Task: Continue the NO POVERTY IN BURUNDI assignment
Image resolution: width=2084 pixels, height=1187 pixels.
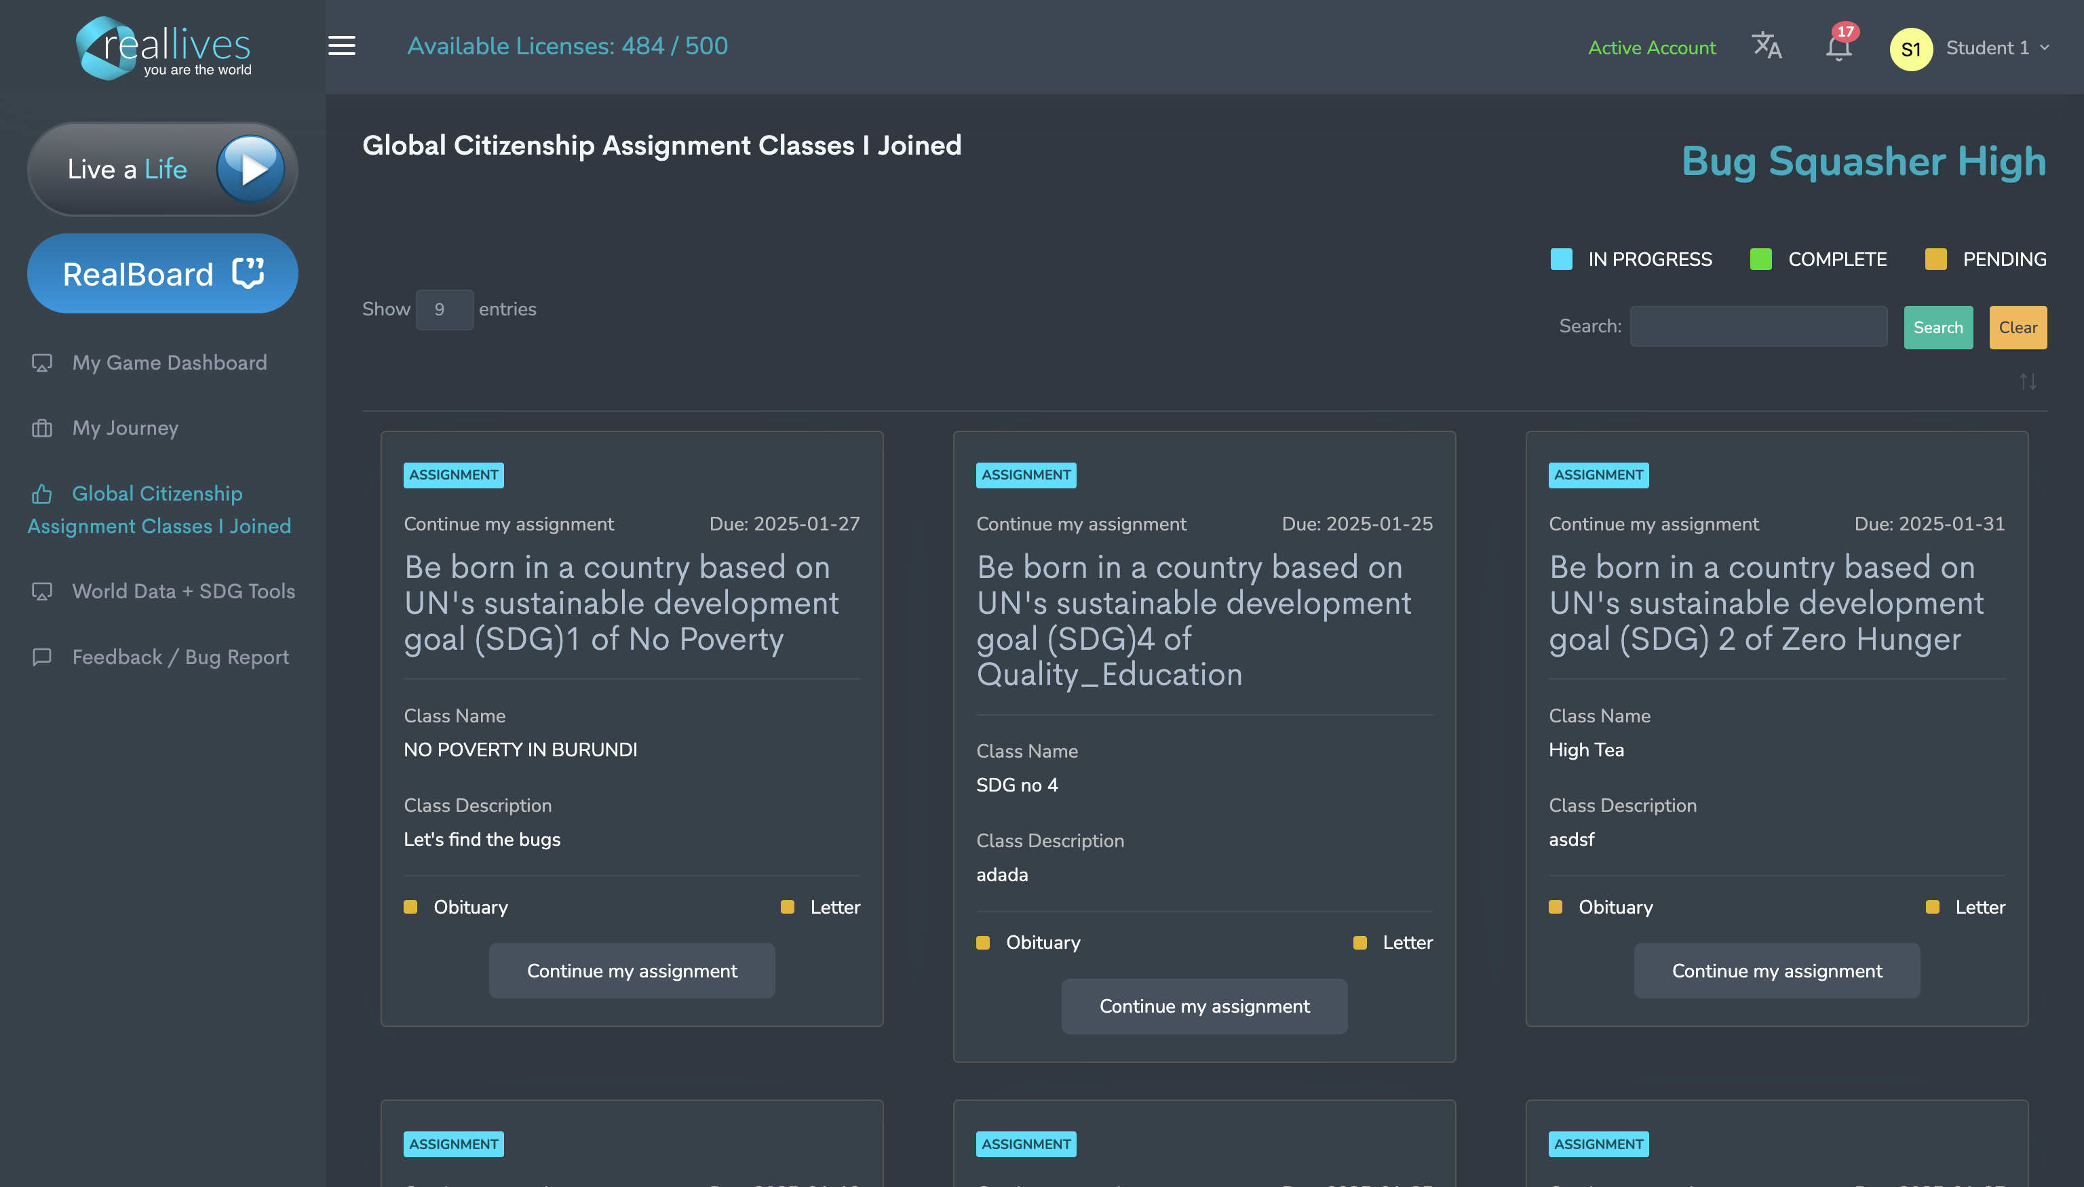Action: 632,970
